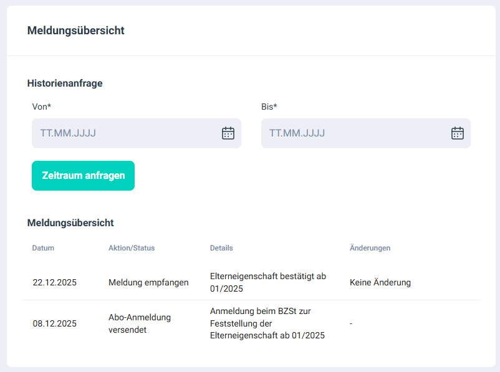500x372 pixels.
Task: Open the calendar picker for the Von date
Action: tap(228, 133)
